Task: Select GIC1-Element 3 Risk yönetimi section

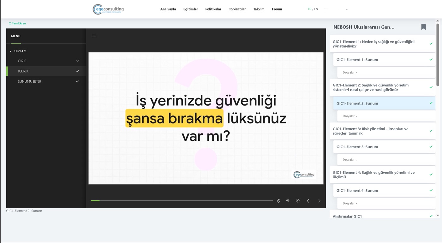Action: 382,131
